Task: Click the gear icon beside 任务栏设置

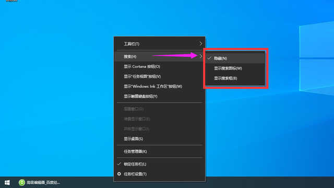Action: (119, 174)
